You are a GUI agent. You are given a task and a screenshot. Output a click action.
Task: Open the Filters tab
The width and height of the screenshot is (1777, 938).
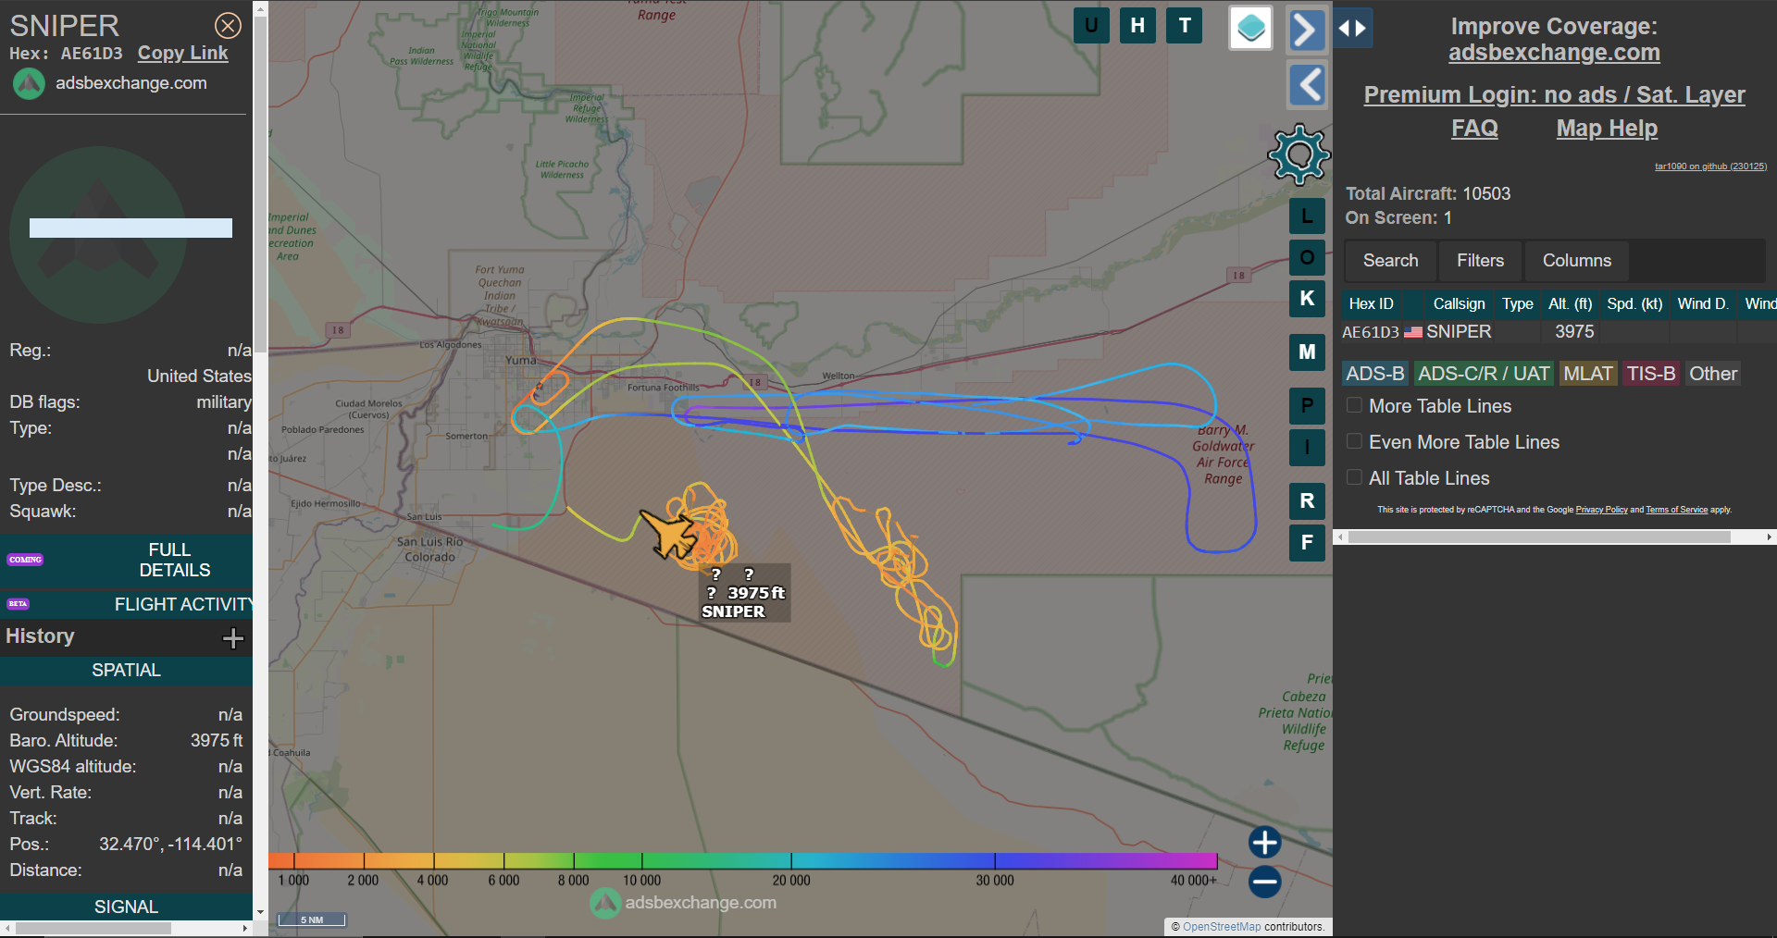(1480, 261)
